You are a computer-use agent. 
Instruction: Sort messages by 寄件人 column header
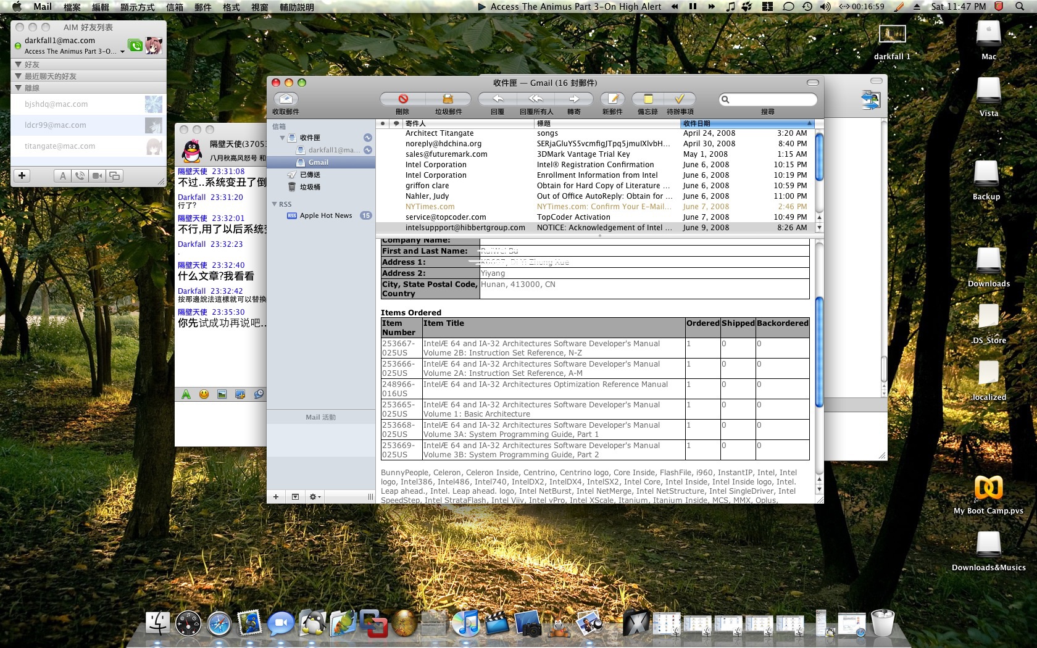(469, 123)
